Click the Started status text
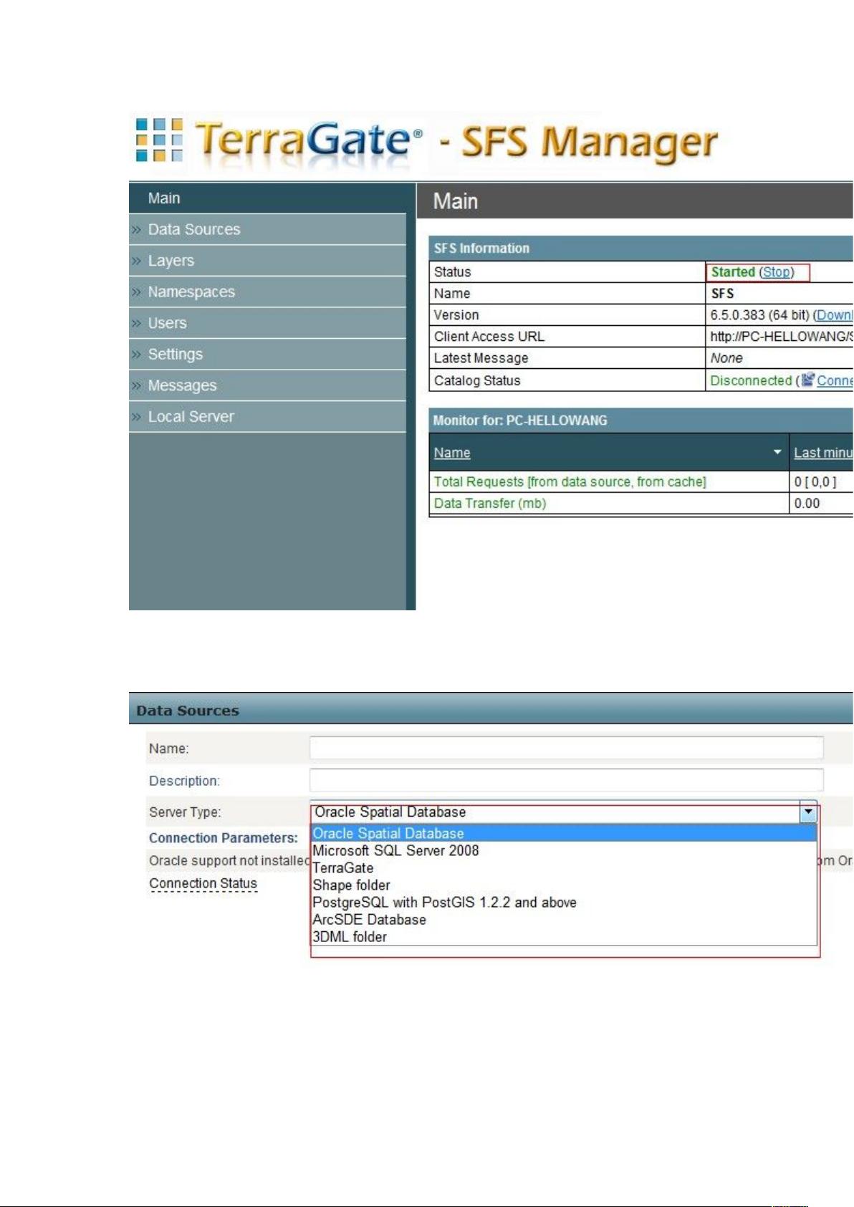The image size is (854, 1207). pos(733,272)
